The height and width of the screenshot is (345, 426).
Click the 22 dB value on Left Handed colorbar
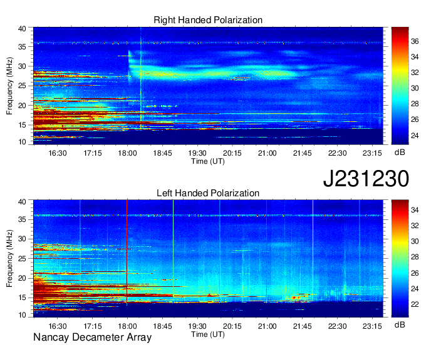click(x=415, y=304)
